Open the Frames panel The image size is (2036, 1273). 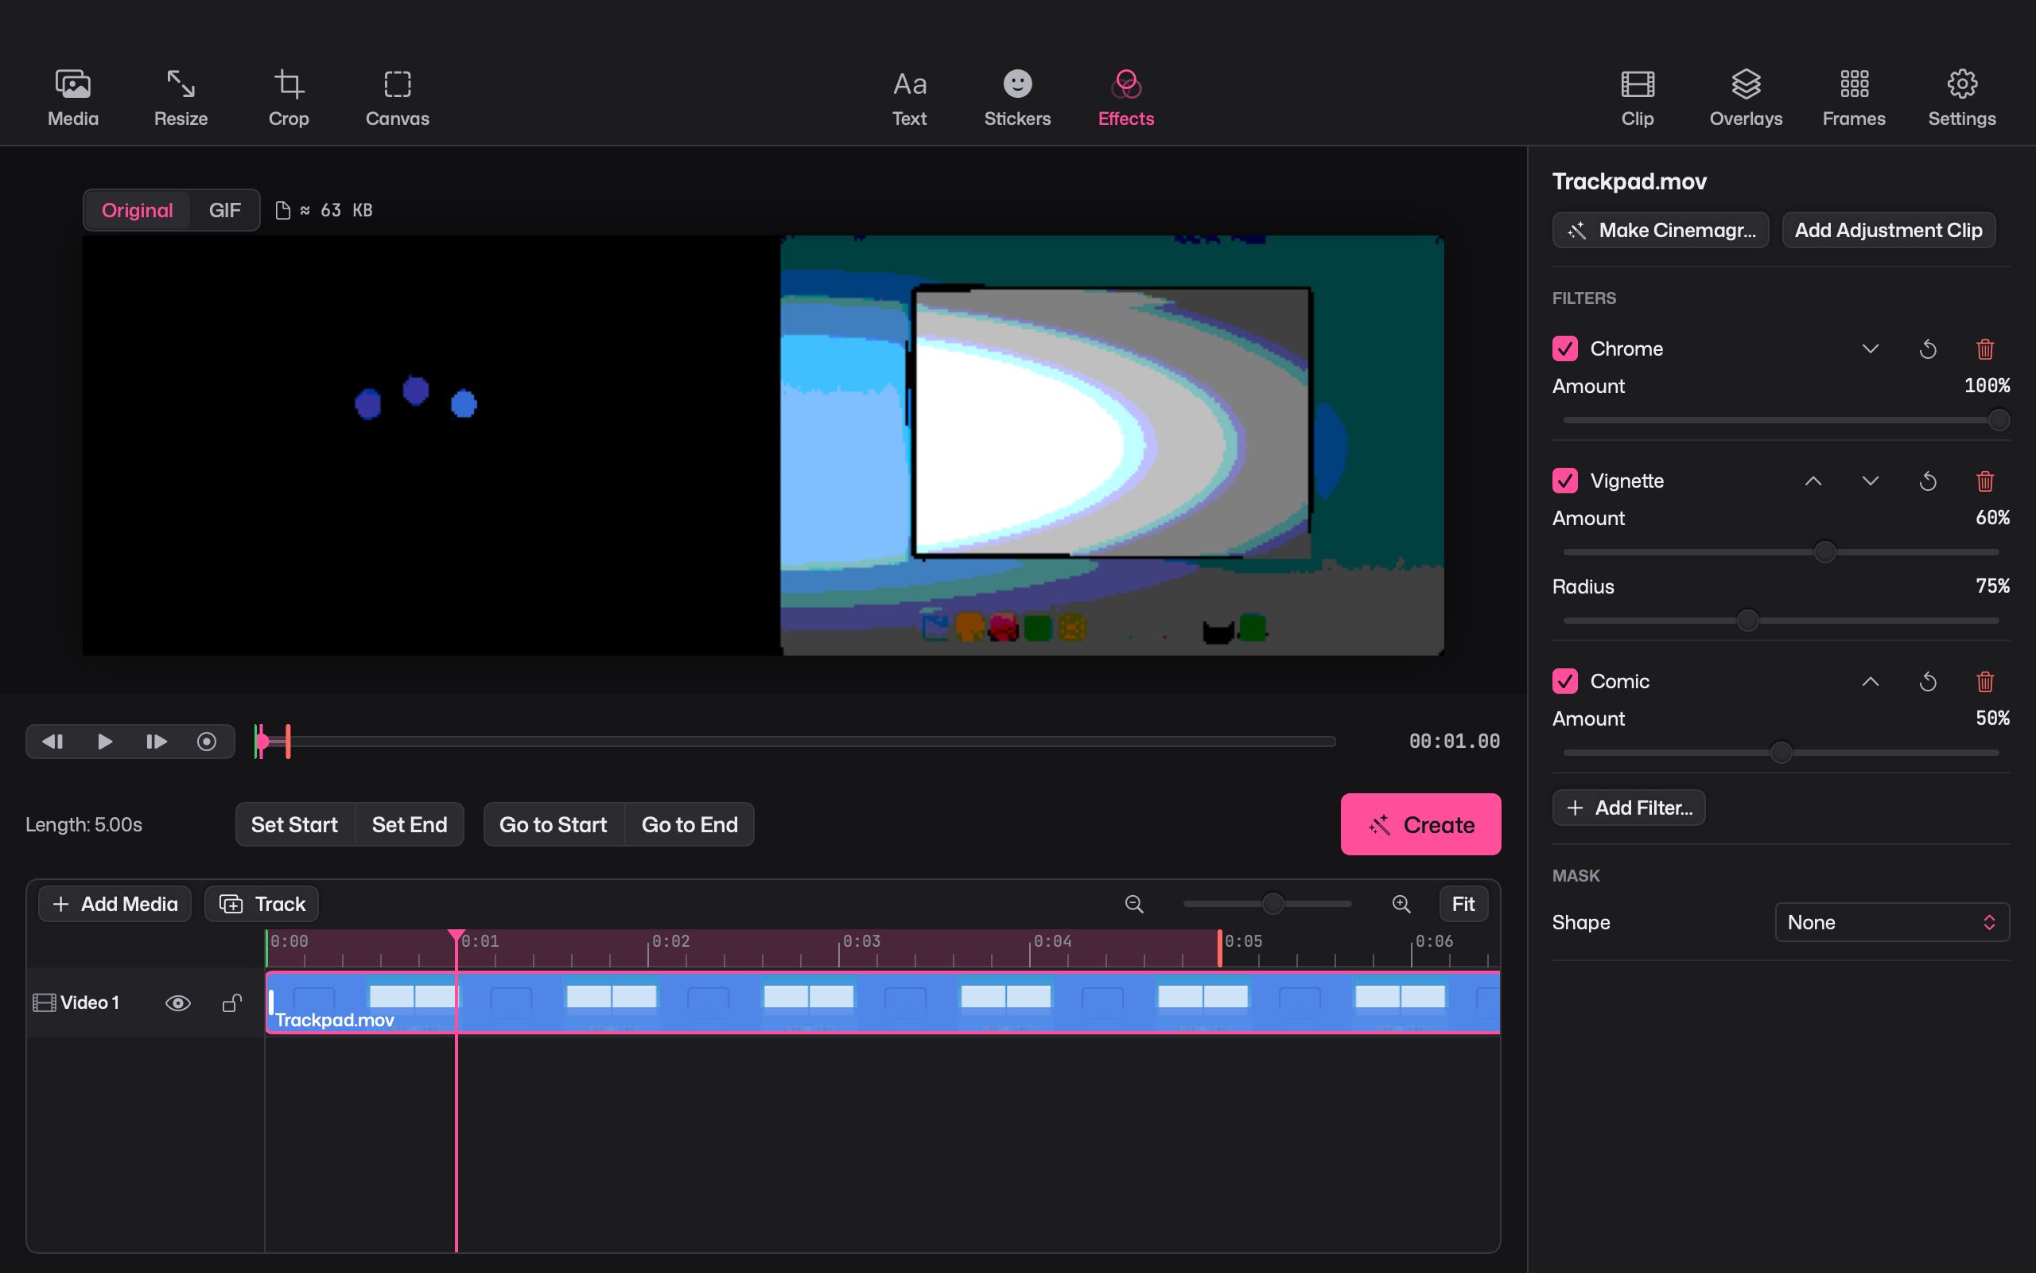tap(1855, 99)
